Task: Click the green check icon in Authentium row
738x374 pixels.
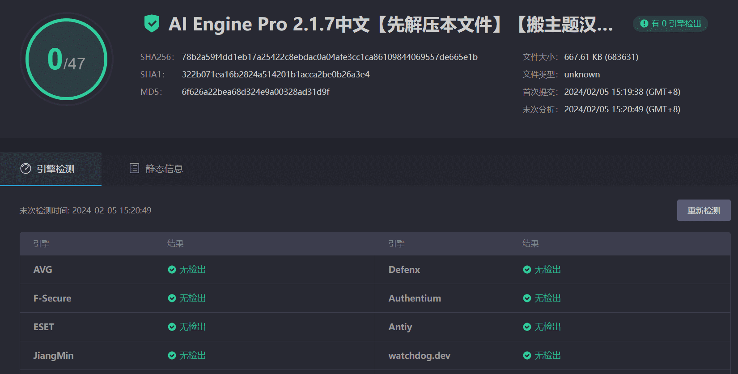Action: coord(527,298)
